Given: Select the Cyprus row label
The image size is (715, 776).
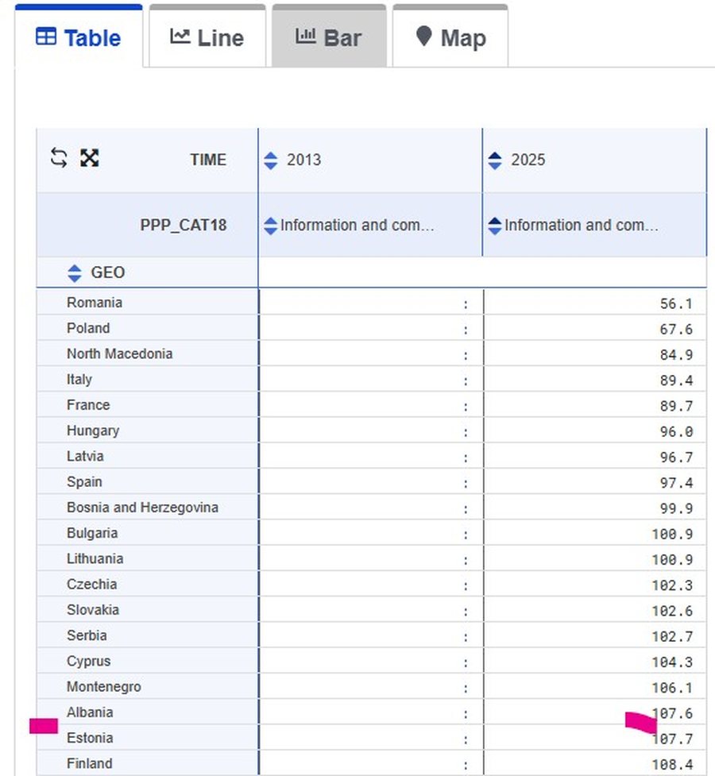Looking at the screenshot, I should pyautogui.click(x=89, y=661).
